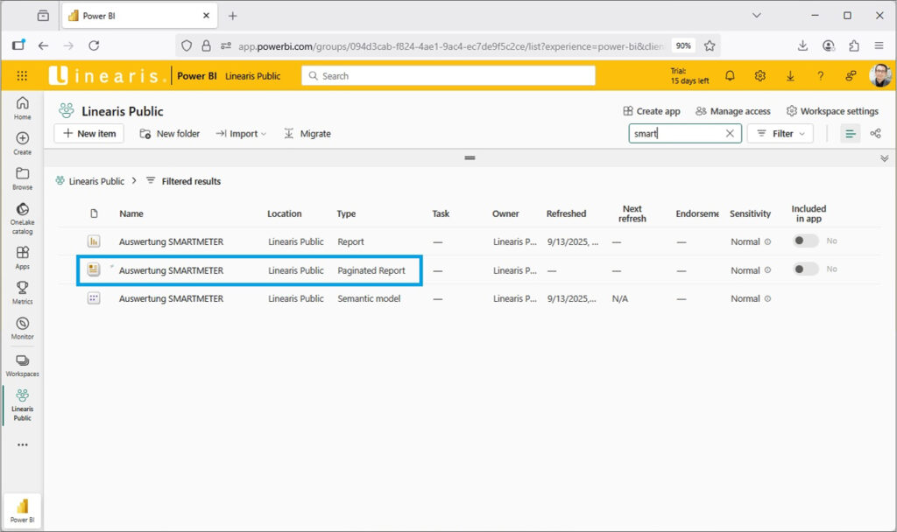Image resolution: width=897 pixels, height=532 pixels.
Task: Click the notifications bell icon
Action: click(730, 76)
